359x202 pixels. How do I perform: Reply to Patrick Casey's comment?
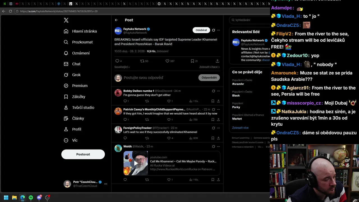coord(125,120)
